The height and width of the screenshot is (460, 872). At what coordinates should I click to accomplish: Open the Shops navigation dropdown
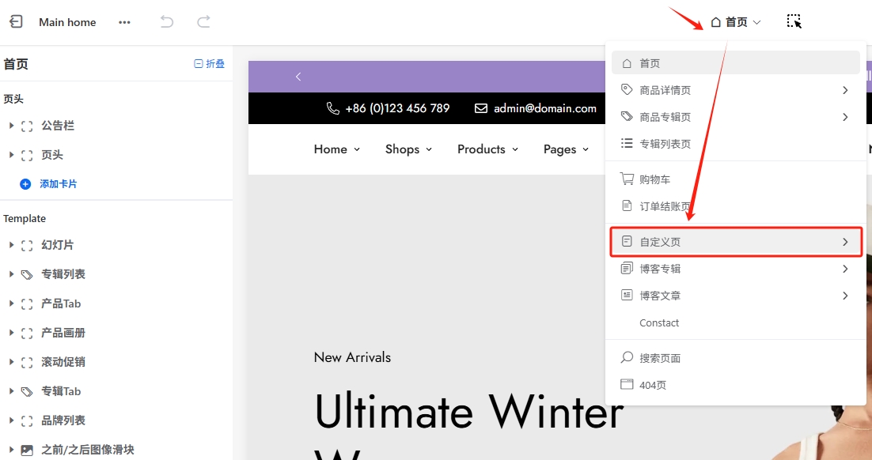pyautogui.click(x=408, y=149)
